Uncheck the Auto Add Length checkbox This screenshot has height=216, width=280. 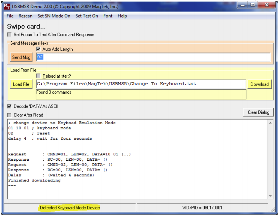click(x=39, y=49)
